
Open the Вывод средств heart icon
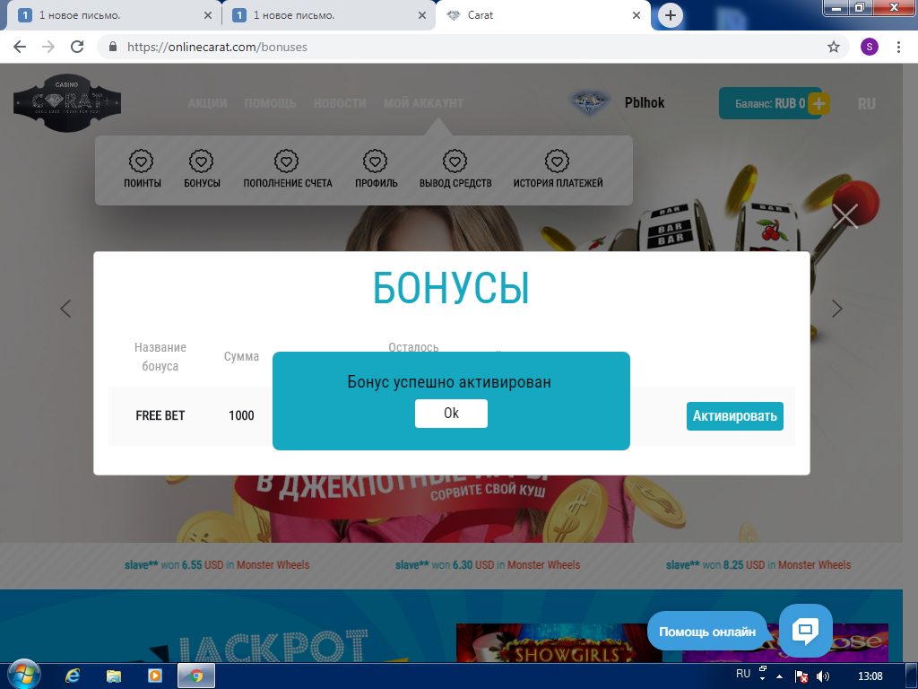tap(455, 161)
